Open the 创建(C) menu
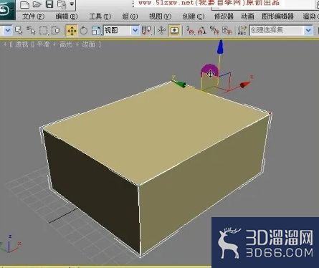 [194, 16]
